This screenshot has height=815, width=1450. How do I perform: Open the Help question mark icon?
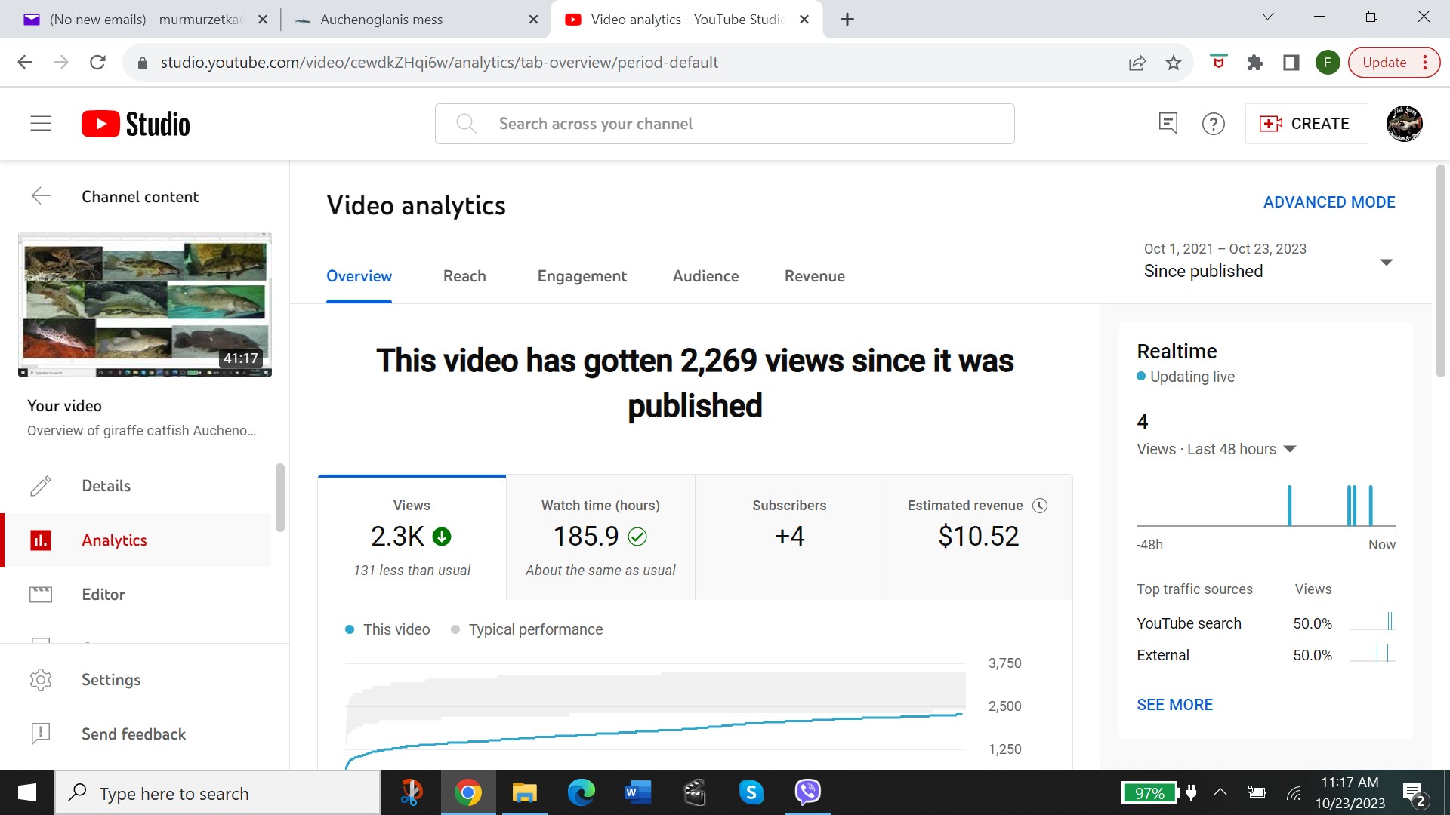[1214, 124]
